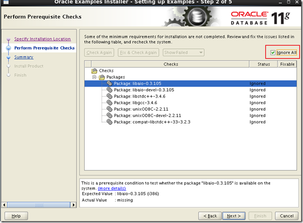Click gear icon for Package: libgcc-3.4.6
Viewport: 303px width, 223px height.
tap(109, 103)
